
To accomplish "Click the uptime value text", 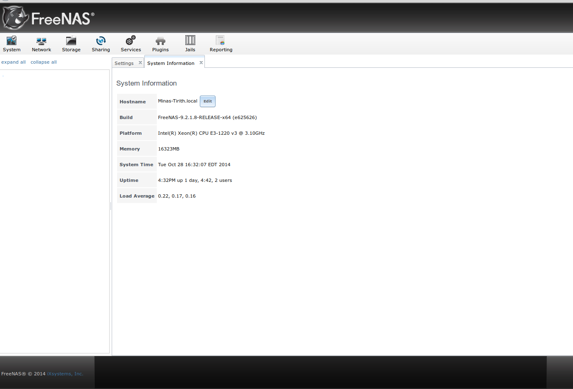I will tap(195, 180).
